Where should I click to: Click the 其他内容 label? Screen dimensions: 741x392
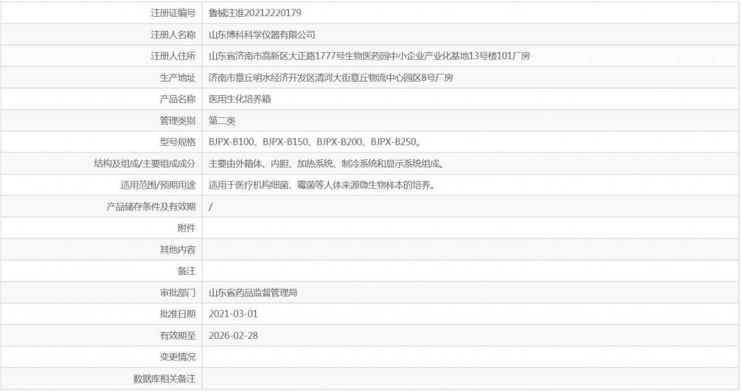click(x=178, y=249)
